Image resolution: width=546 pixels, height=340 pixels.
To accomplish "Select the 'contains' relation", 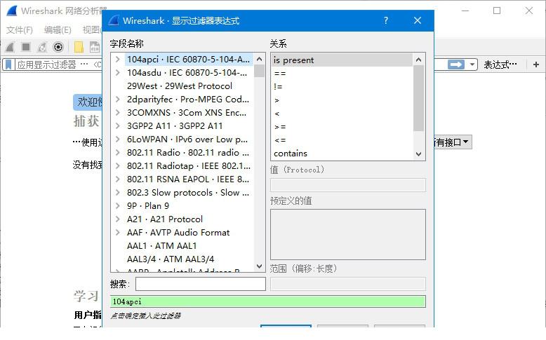I will point(342,154).
